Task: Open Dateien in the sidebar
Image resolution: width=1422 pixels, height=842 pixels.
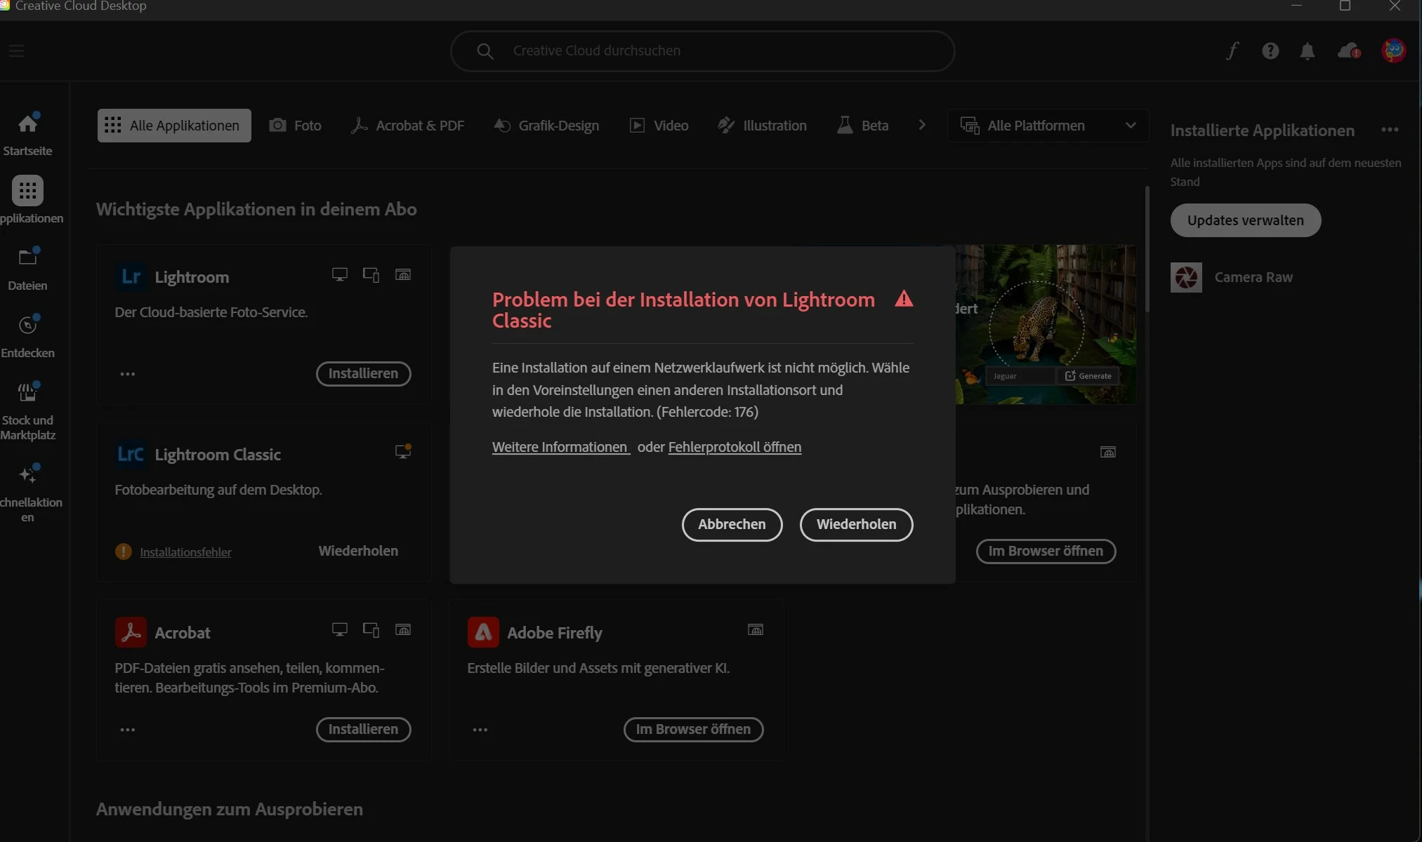Action: click(27, 258)
